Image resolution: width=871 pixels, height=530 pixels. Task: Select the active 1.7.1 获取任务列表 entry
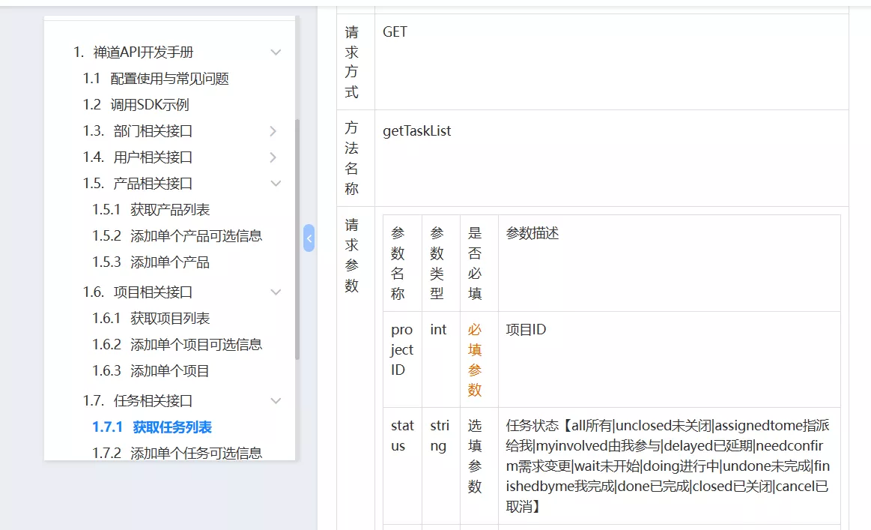(x=151, y=427)
